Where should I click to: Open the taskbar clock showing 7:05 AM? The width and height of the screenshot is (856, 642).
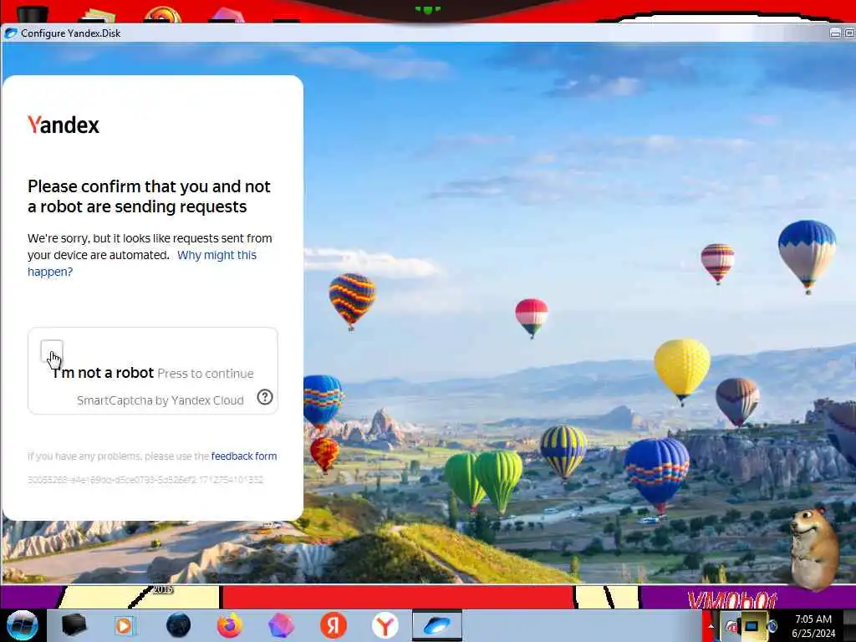click(813, 626)
